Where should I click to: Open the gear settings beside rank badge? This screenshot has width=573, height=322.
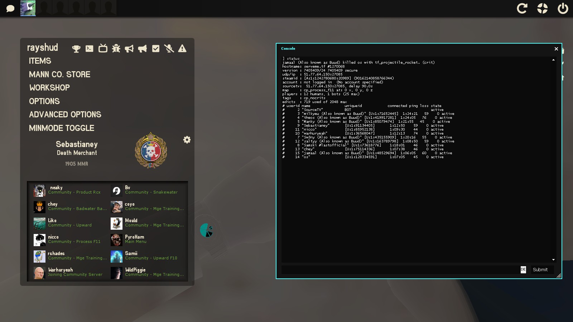[187, 140]
